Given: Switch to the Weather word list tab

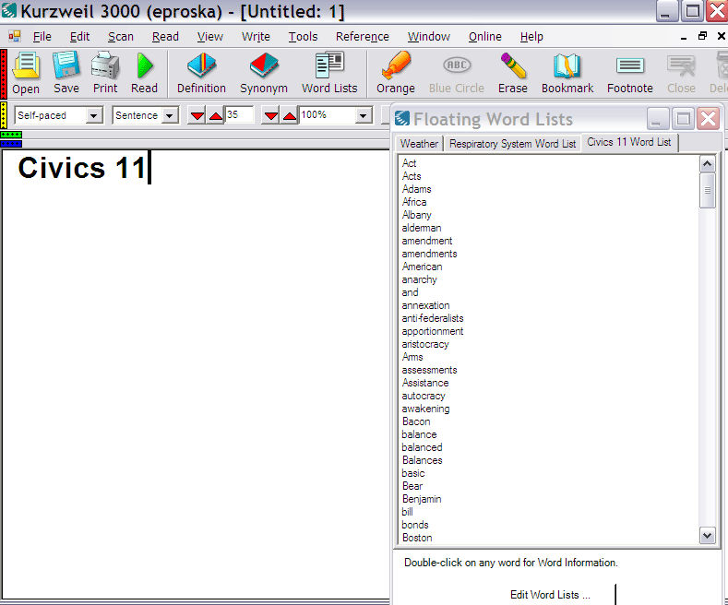Looking at the screenshot, I should coord(419,144).
